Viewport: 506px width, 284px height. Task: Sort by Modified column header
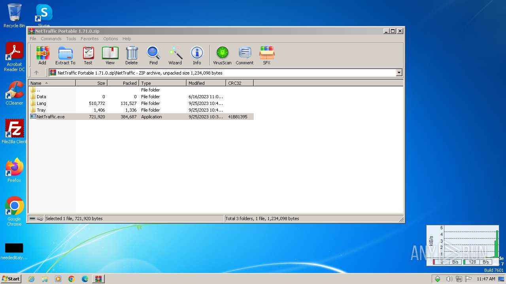tap(206, 83)
